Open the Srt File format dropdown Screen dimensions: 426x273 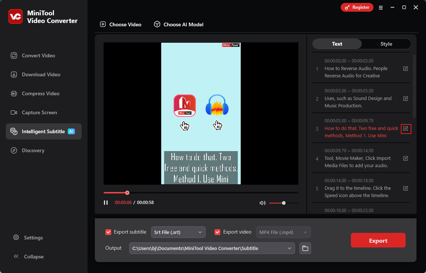click(x=178, y=232)
